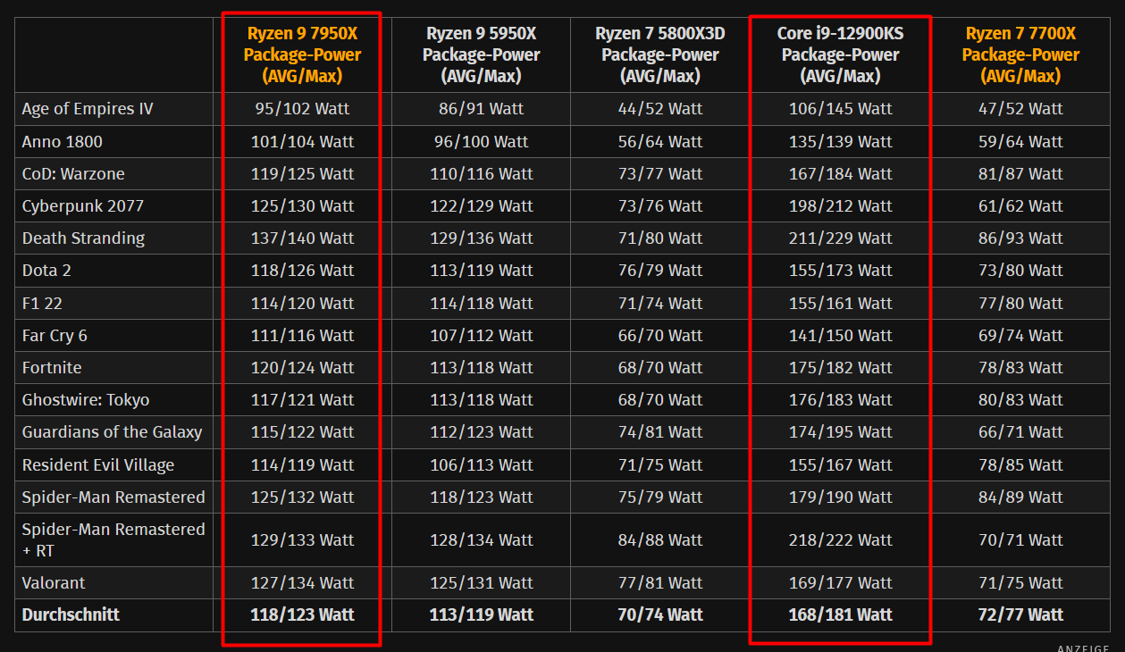1125x652 pixels.
Task: Click the Ryzen 7 7700X column header
Action: pyautogui.click(x=1020, y=54)
